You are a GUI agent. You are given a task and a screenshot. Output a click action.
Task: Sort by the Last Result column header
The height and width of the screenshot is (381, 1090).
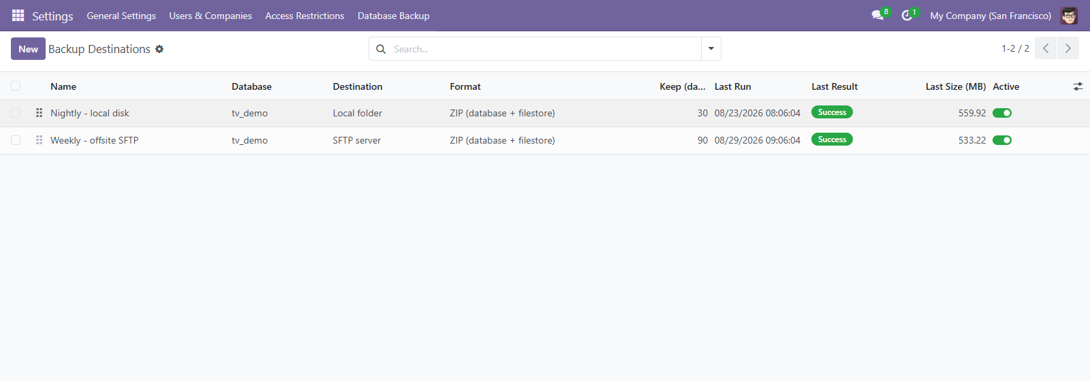pyautogui.click(x=835, y=86)
